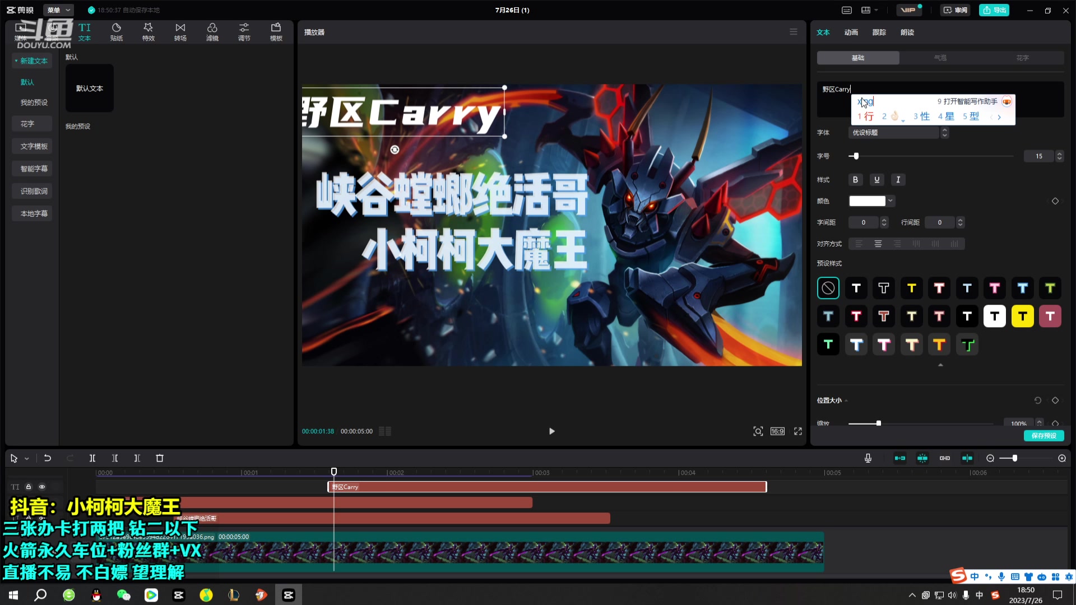Switch to the 气泡 bubble sub-tab
The width and height of the screenshot is (1076, 605).
click(940, 58)
